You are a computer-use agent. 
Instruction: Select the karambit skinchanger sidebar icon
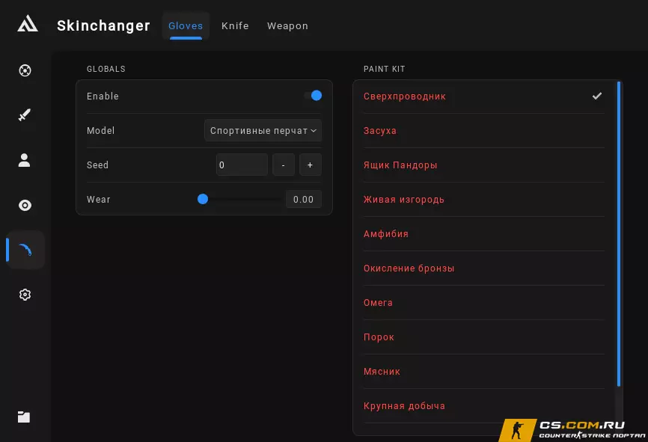tap(25, 250)
